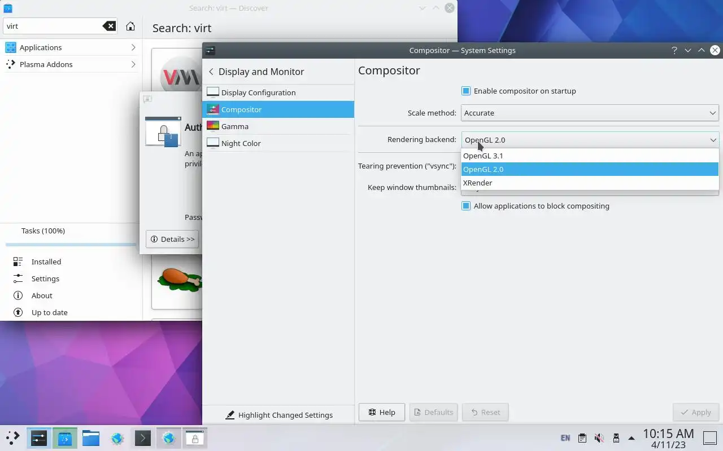
Task: Click the lock icon in authentication dialog
Action: point(163,132)
